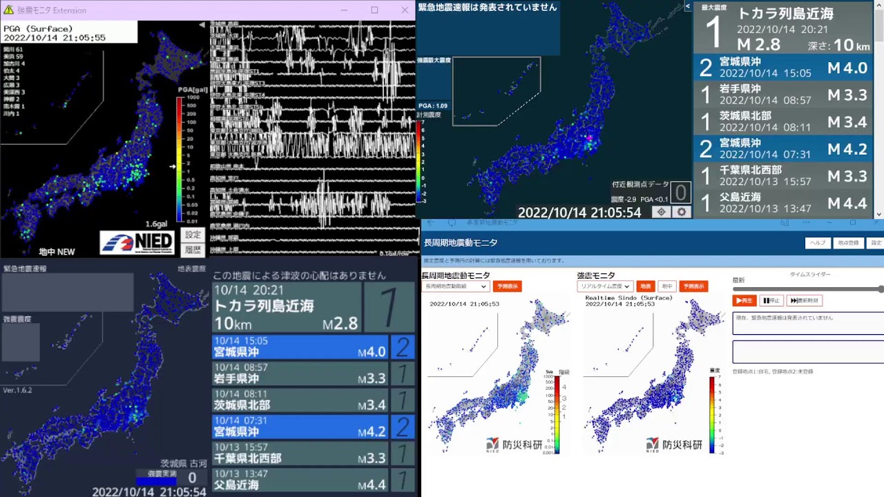Viewport: 884px width, 497px height.
Task: Click the 停止 pause button
Action: (x=771, y=300)
